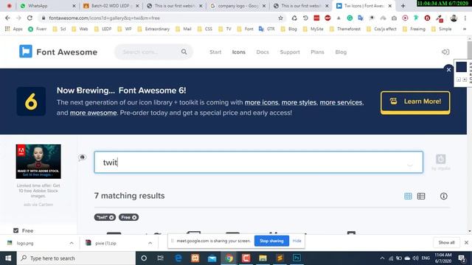Go back in browser history
Screen dimensions: 472x265
point(7,18)
